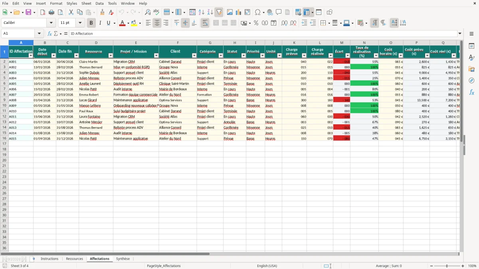Image resolution: width=479 pixels, height=269 pixels.
Task: Expand the formula bar arrow
Action: pyautogui.click(x=460, y=33)
